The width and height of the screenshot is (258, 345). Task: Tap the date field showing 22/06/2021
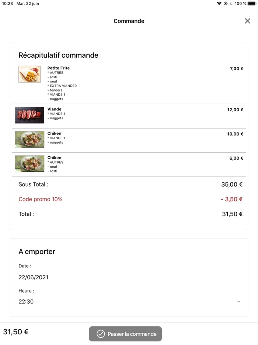(x=34, y=277)
